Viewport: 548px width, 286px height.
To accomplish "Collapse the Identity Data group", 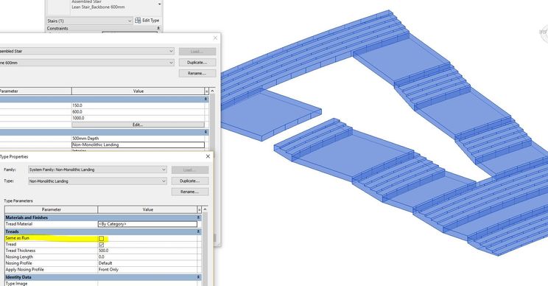I will click(199, 277).
